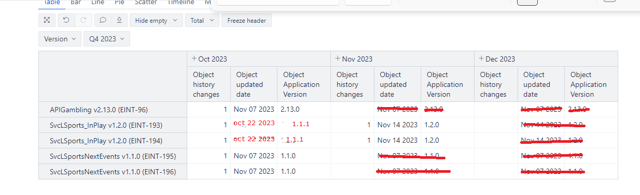The height and width of the screenshot is (195, 640).
Task: Expand Dec 2023 column plus icon
Action: pyautogui.click(x=481, y=59)
